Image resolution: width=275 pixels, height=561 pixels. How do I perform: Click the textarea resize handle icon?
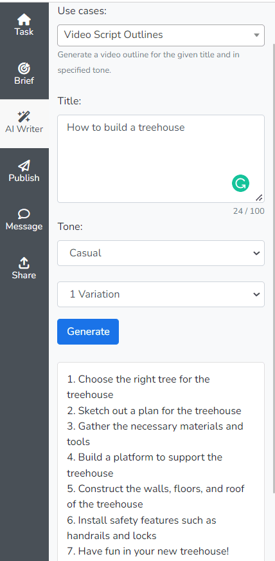pyautogui.click(x=260, y=198)
